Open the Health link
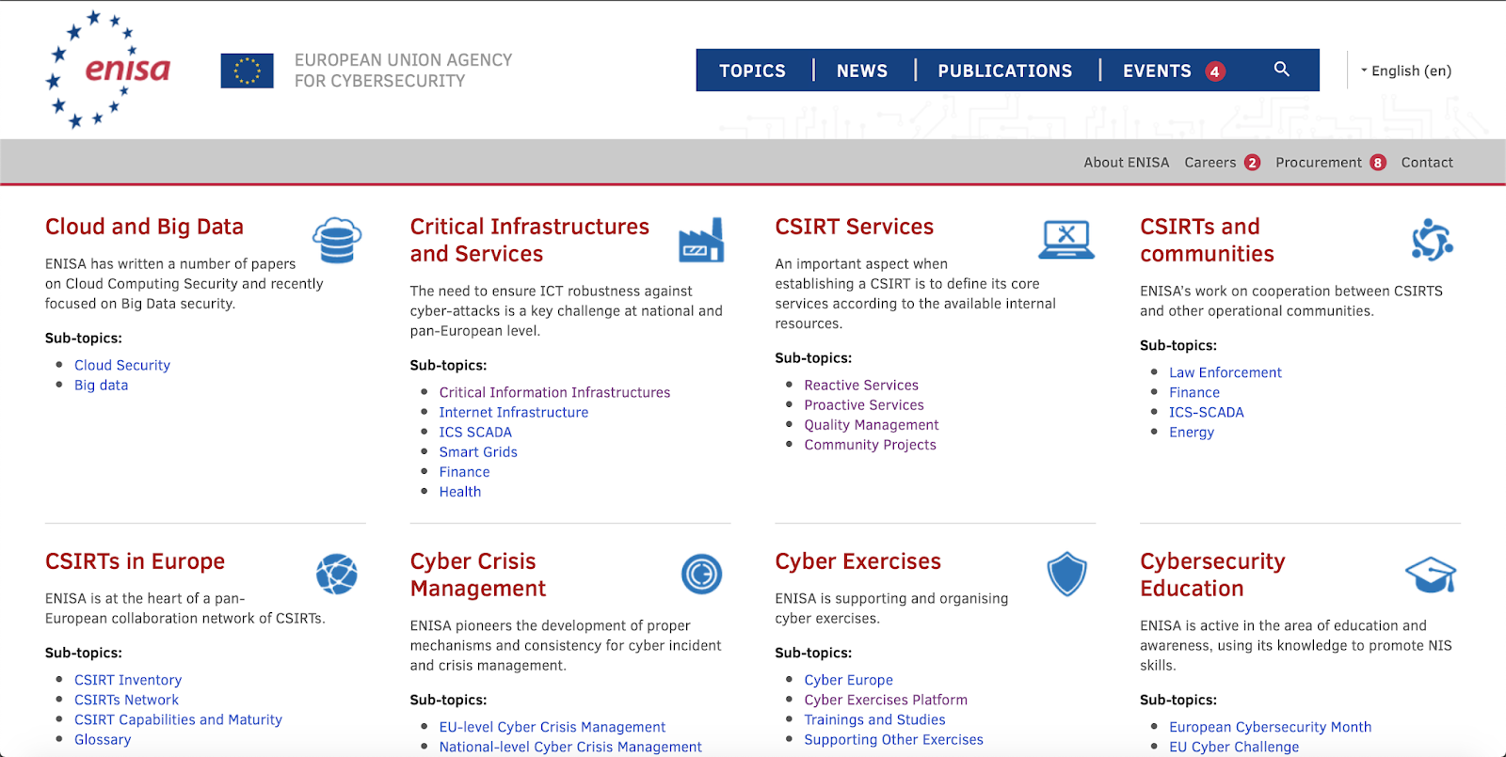This screenshot has width=1506, height=757. click(459, 491)
